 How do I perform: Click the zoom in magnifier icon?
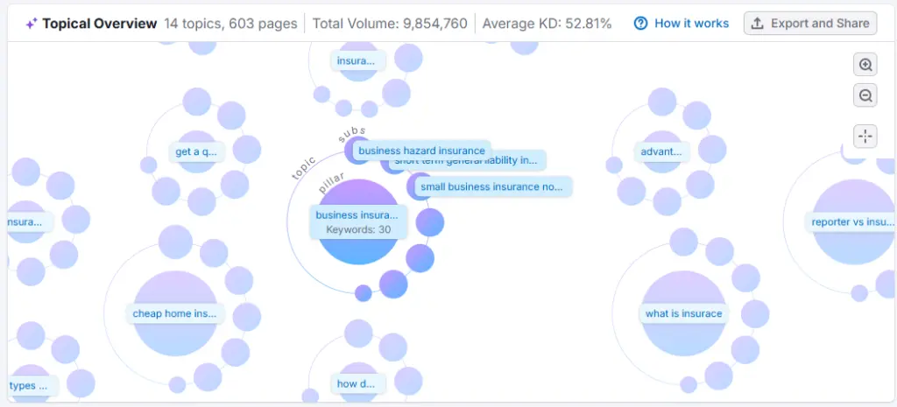click(865, 65)
